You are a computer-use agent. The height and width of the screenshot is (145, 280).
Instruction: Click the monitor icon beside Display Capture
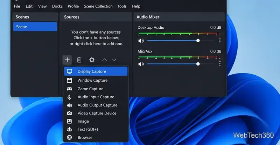(x=69, y=71)
